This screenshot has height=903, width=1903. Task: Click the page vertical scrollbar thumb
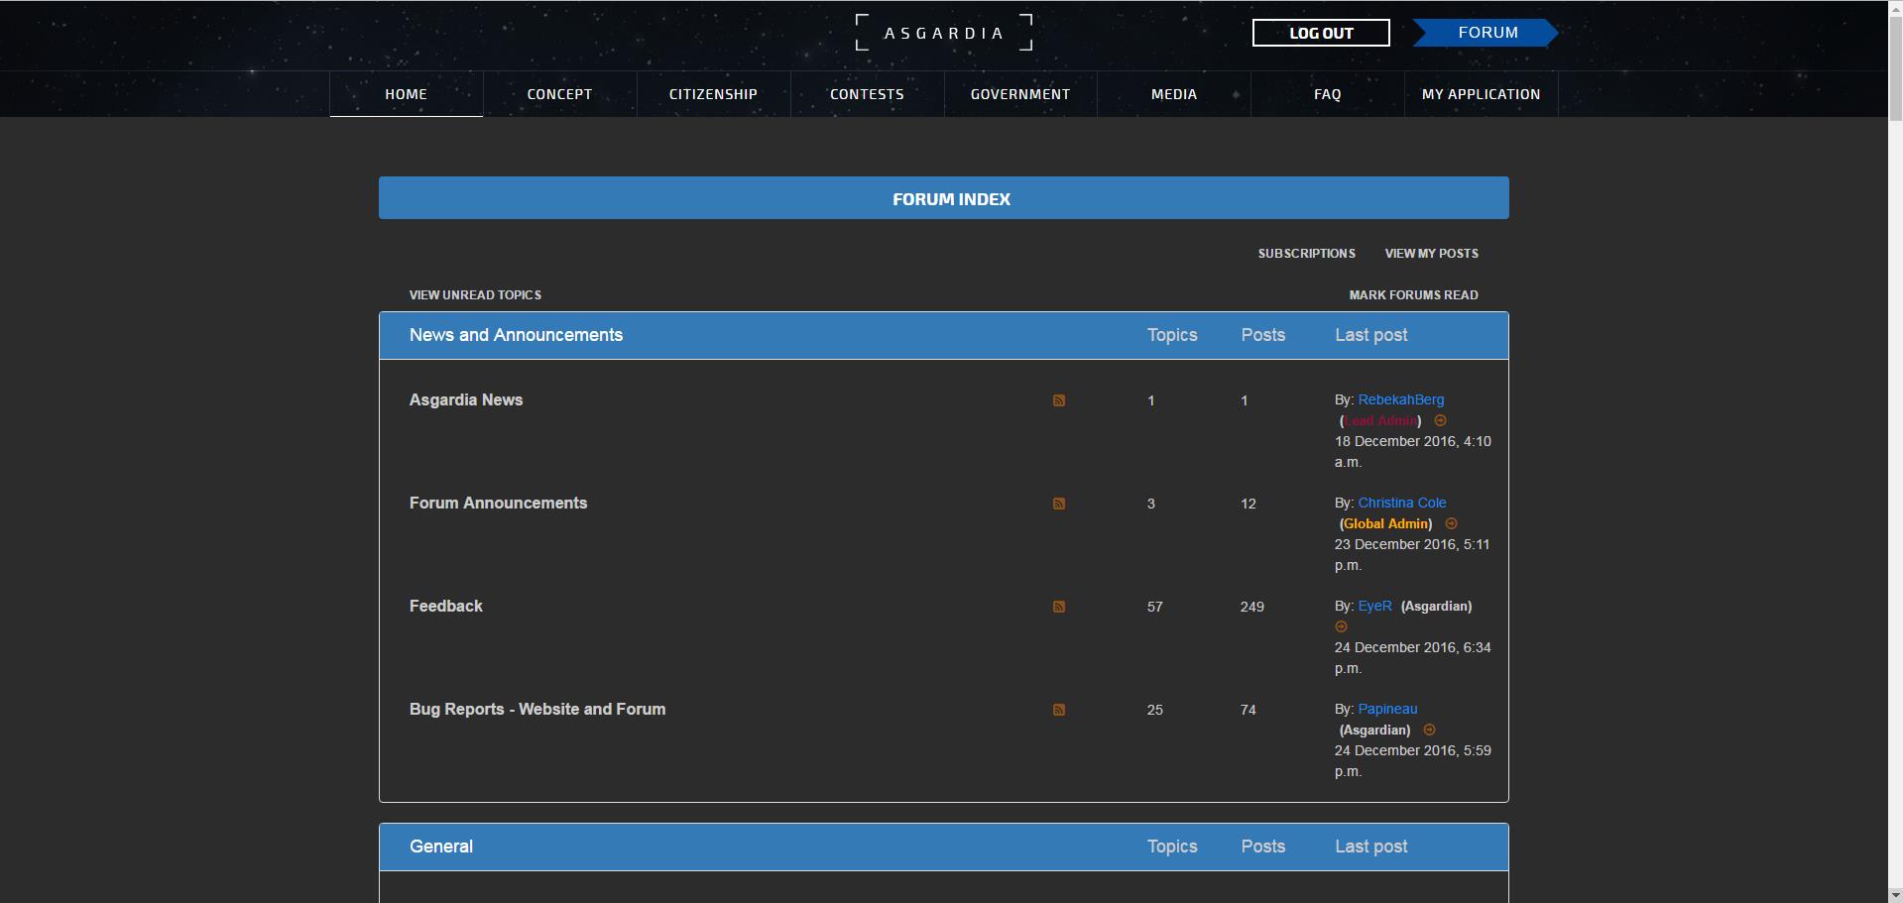pyautogui.click(x=1895, y=69)
